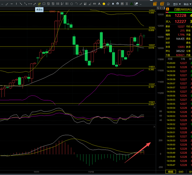Viewport: 192px width, 175px height.
Task: Select the 15:00:00 trade detail row
Action: click(x=179, y=63)
